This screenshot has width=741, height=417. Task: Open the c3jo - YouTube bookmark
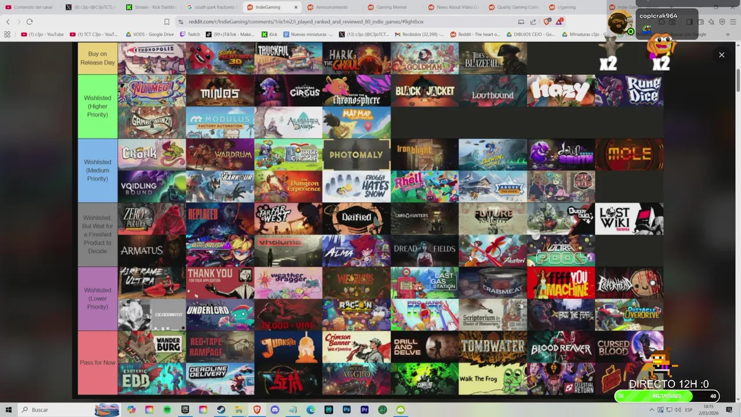(42, 34)
